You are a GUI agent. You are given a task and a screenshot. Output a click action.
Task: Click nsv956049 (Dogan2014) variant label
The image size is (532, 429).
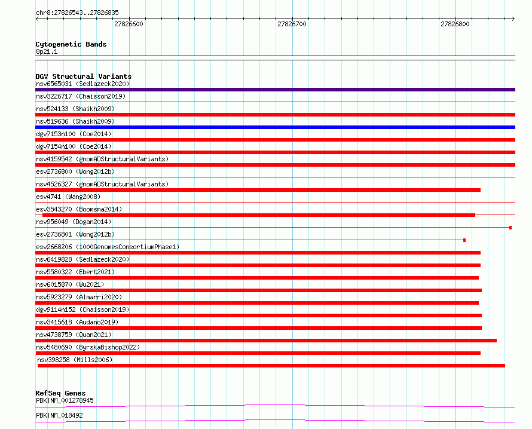(74, 222)
